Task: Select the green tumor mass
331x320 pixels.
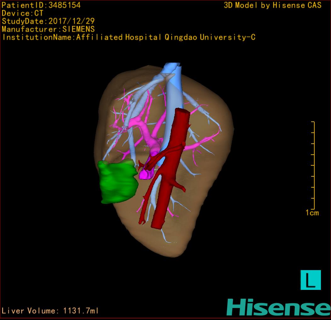Action: pos(117,181)
